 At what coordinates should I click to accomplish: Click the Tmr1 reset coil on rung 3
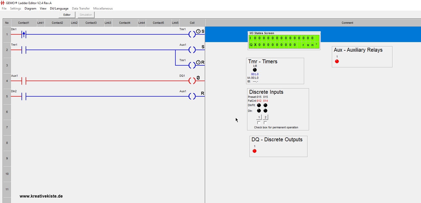[x=192, y=65]
